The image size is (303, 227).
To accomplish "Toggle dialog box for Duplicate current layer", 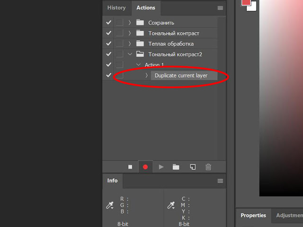I will coord(120,75).
